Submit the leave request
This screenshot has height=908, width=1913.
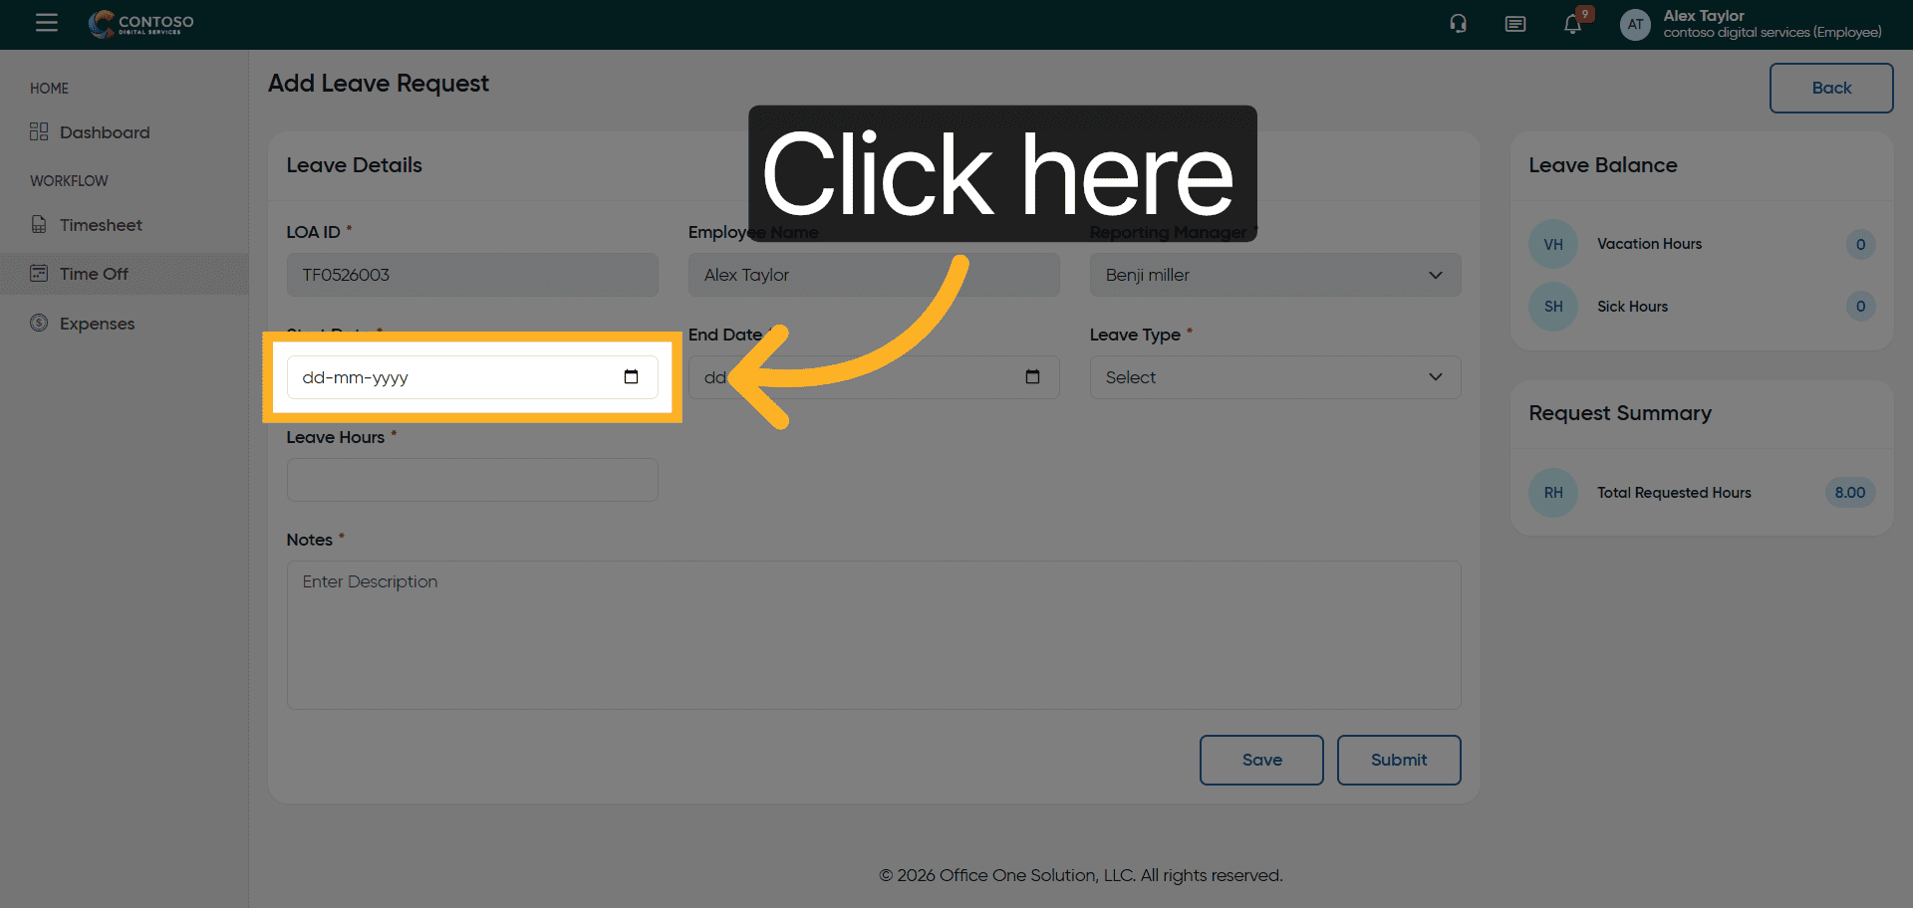click(x=1398, y=760)
